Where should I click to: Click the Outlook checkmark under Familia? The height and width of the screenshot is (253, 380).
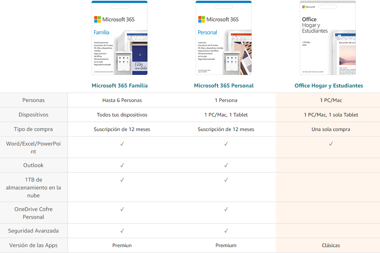pyautogui.click(x=122, y=165)
